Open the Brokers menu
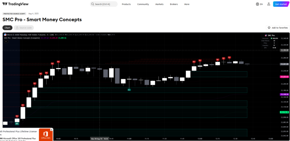The width and height of the screenshot is (290, 141). click(x=174, y=4)
